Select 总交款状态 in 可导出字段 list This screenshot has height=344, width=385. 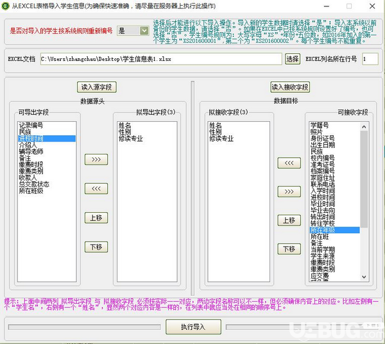(47, 184)
